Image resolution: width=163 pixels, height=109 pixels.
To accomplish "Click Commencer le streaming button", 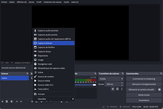I will 144,79.
